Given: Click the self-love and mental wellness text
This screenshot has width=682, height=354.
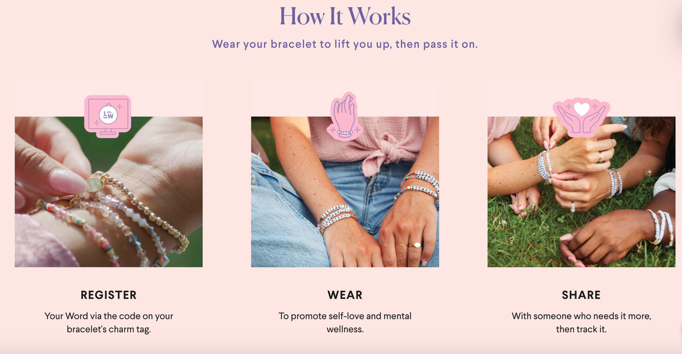Looking at the screenshot, I should [x=345, y=323].
